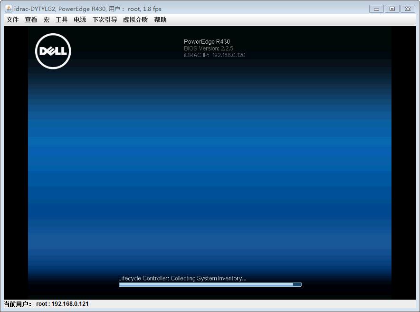The width and height of the screenshot is (420, 312).
Task: Click the maximize window button
Action: pyautogui.click(x=391, y=9)
